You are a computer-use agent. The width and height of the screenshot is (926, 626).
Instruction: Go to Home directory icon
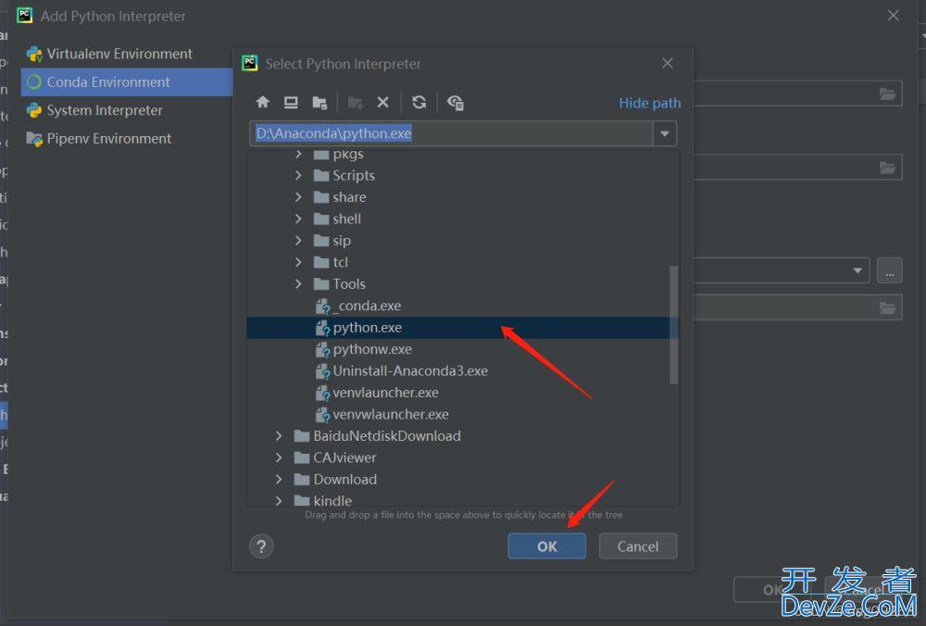pos(263,102)
